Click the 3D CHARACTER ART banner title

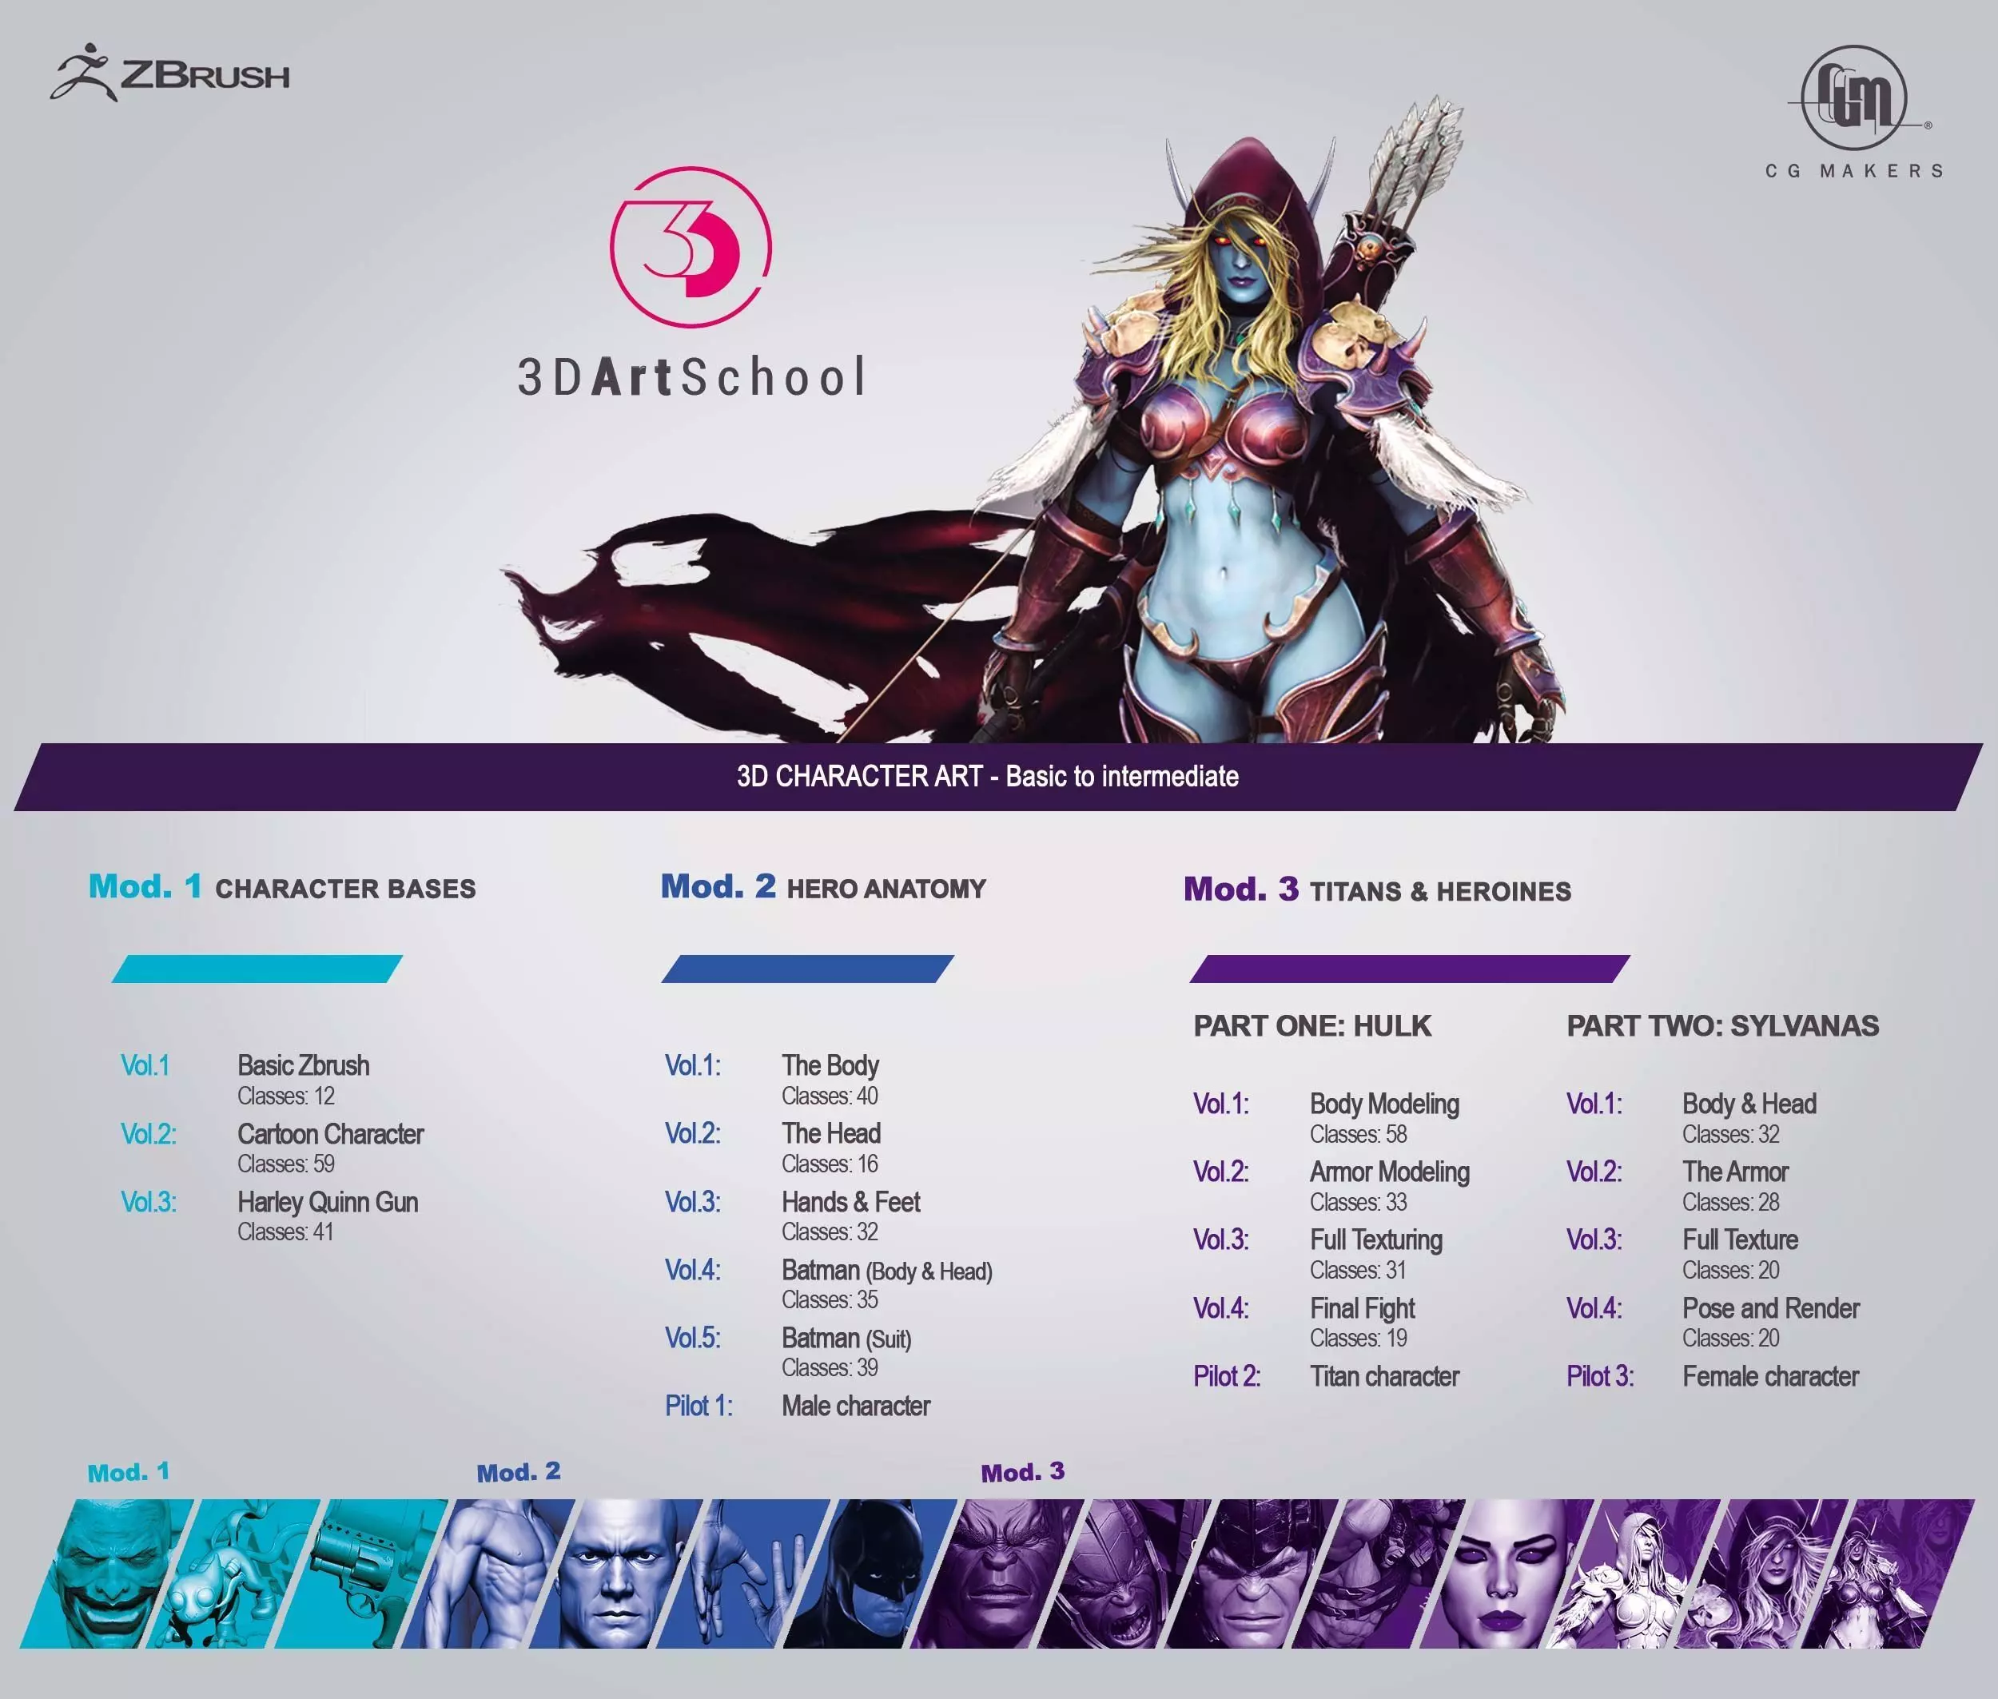988,776
